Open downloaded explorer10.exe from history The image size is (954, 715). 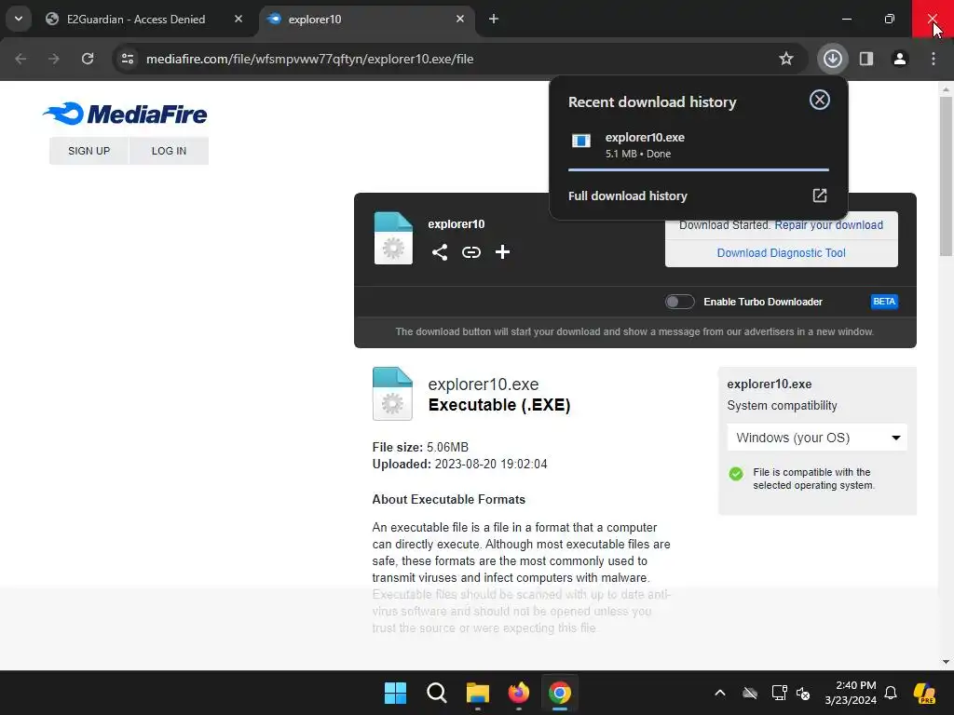coord(699,144)
